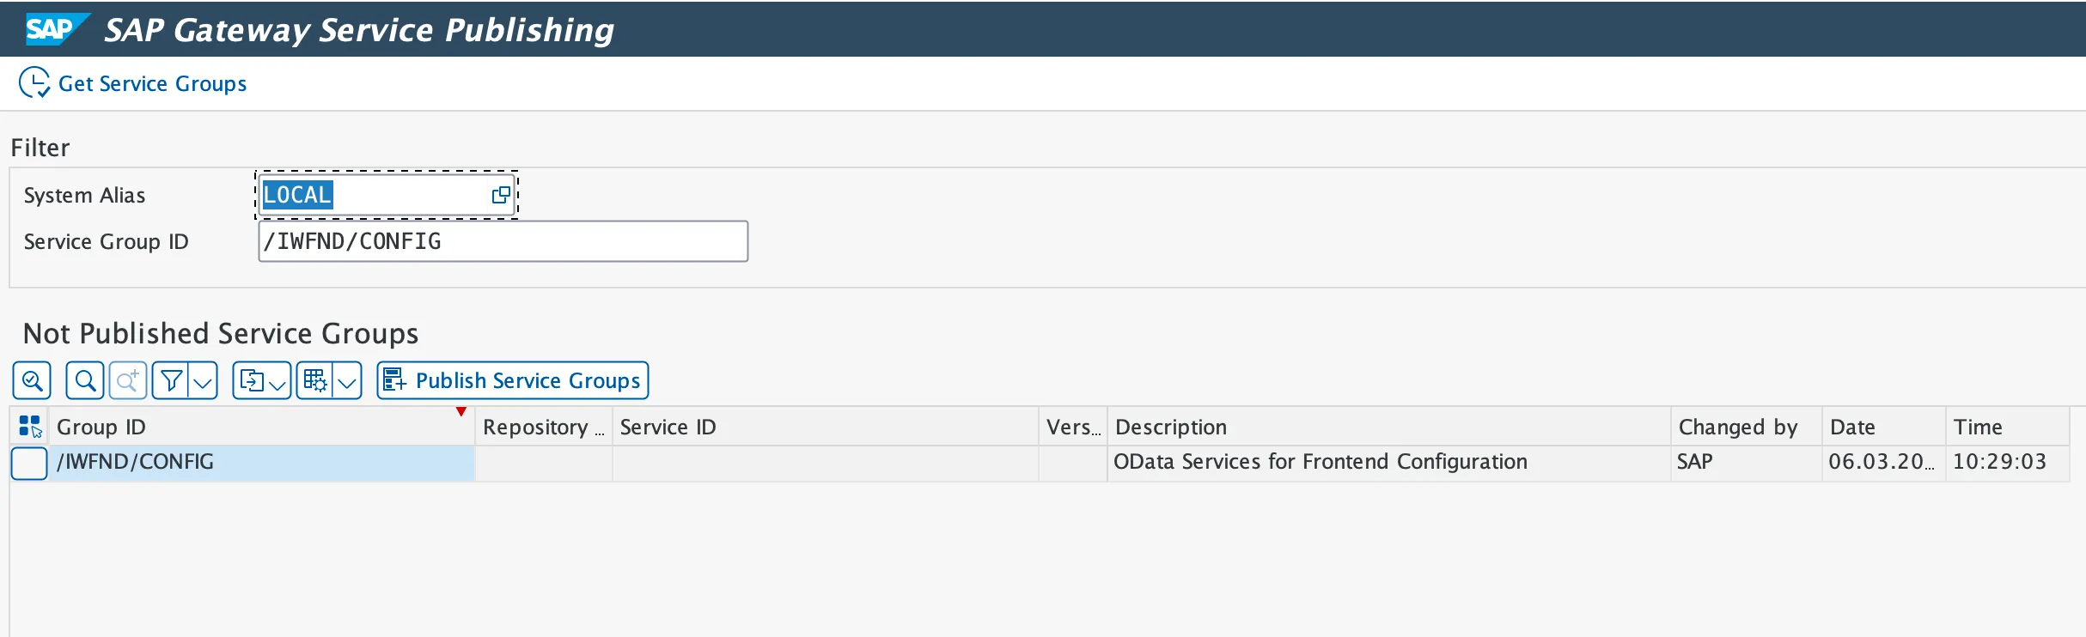Click the Find search icon in the grid toolbar
2086x637 pixels.
point(85,380)
